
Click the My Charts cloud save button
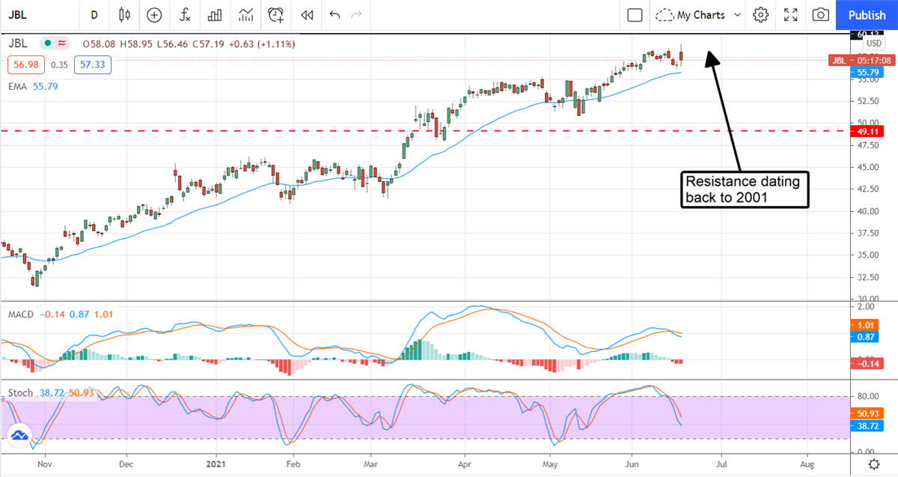pyautogui.click(x=690, y=15)
